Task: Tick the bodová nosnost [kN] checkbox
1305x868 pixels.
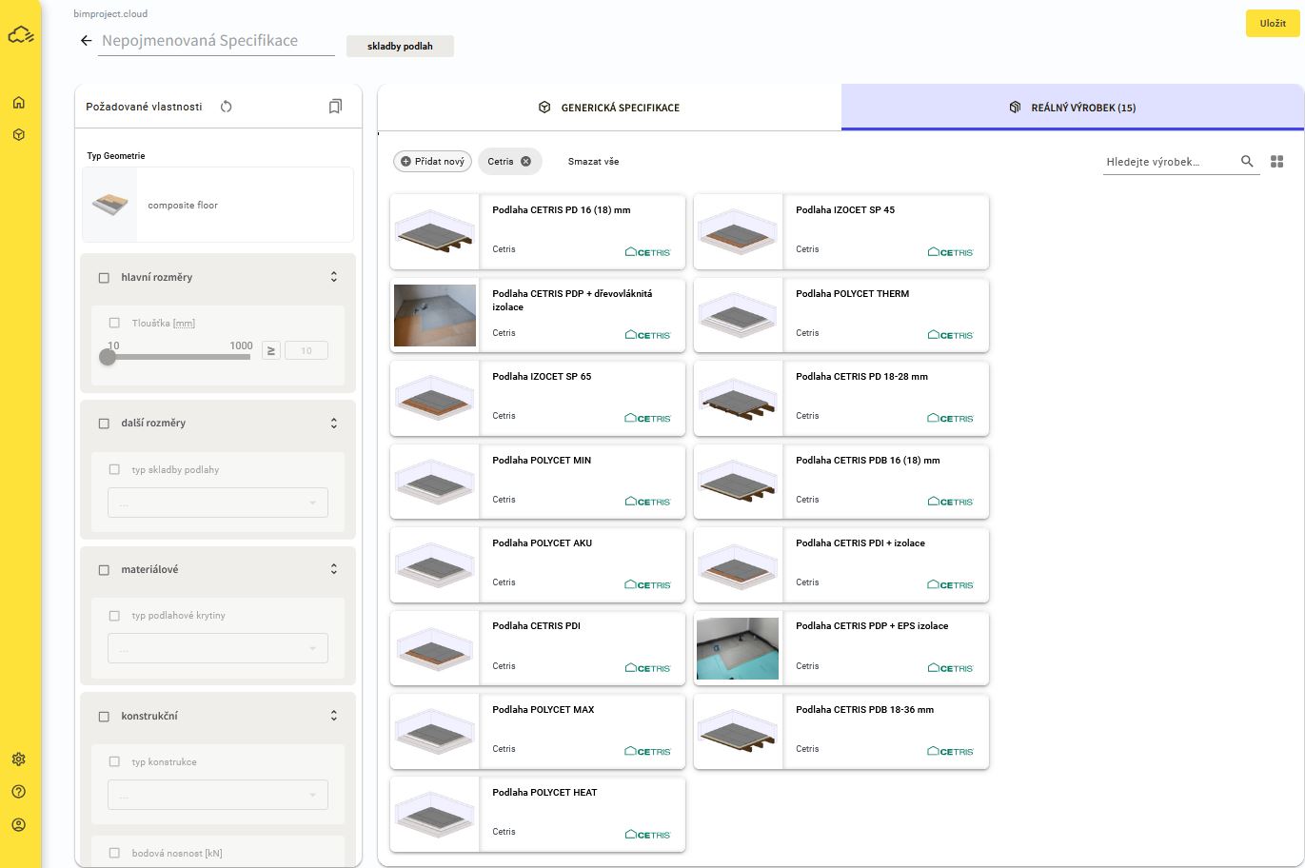Action: click(x=114, y=854)
